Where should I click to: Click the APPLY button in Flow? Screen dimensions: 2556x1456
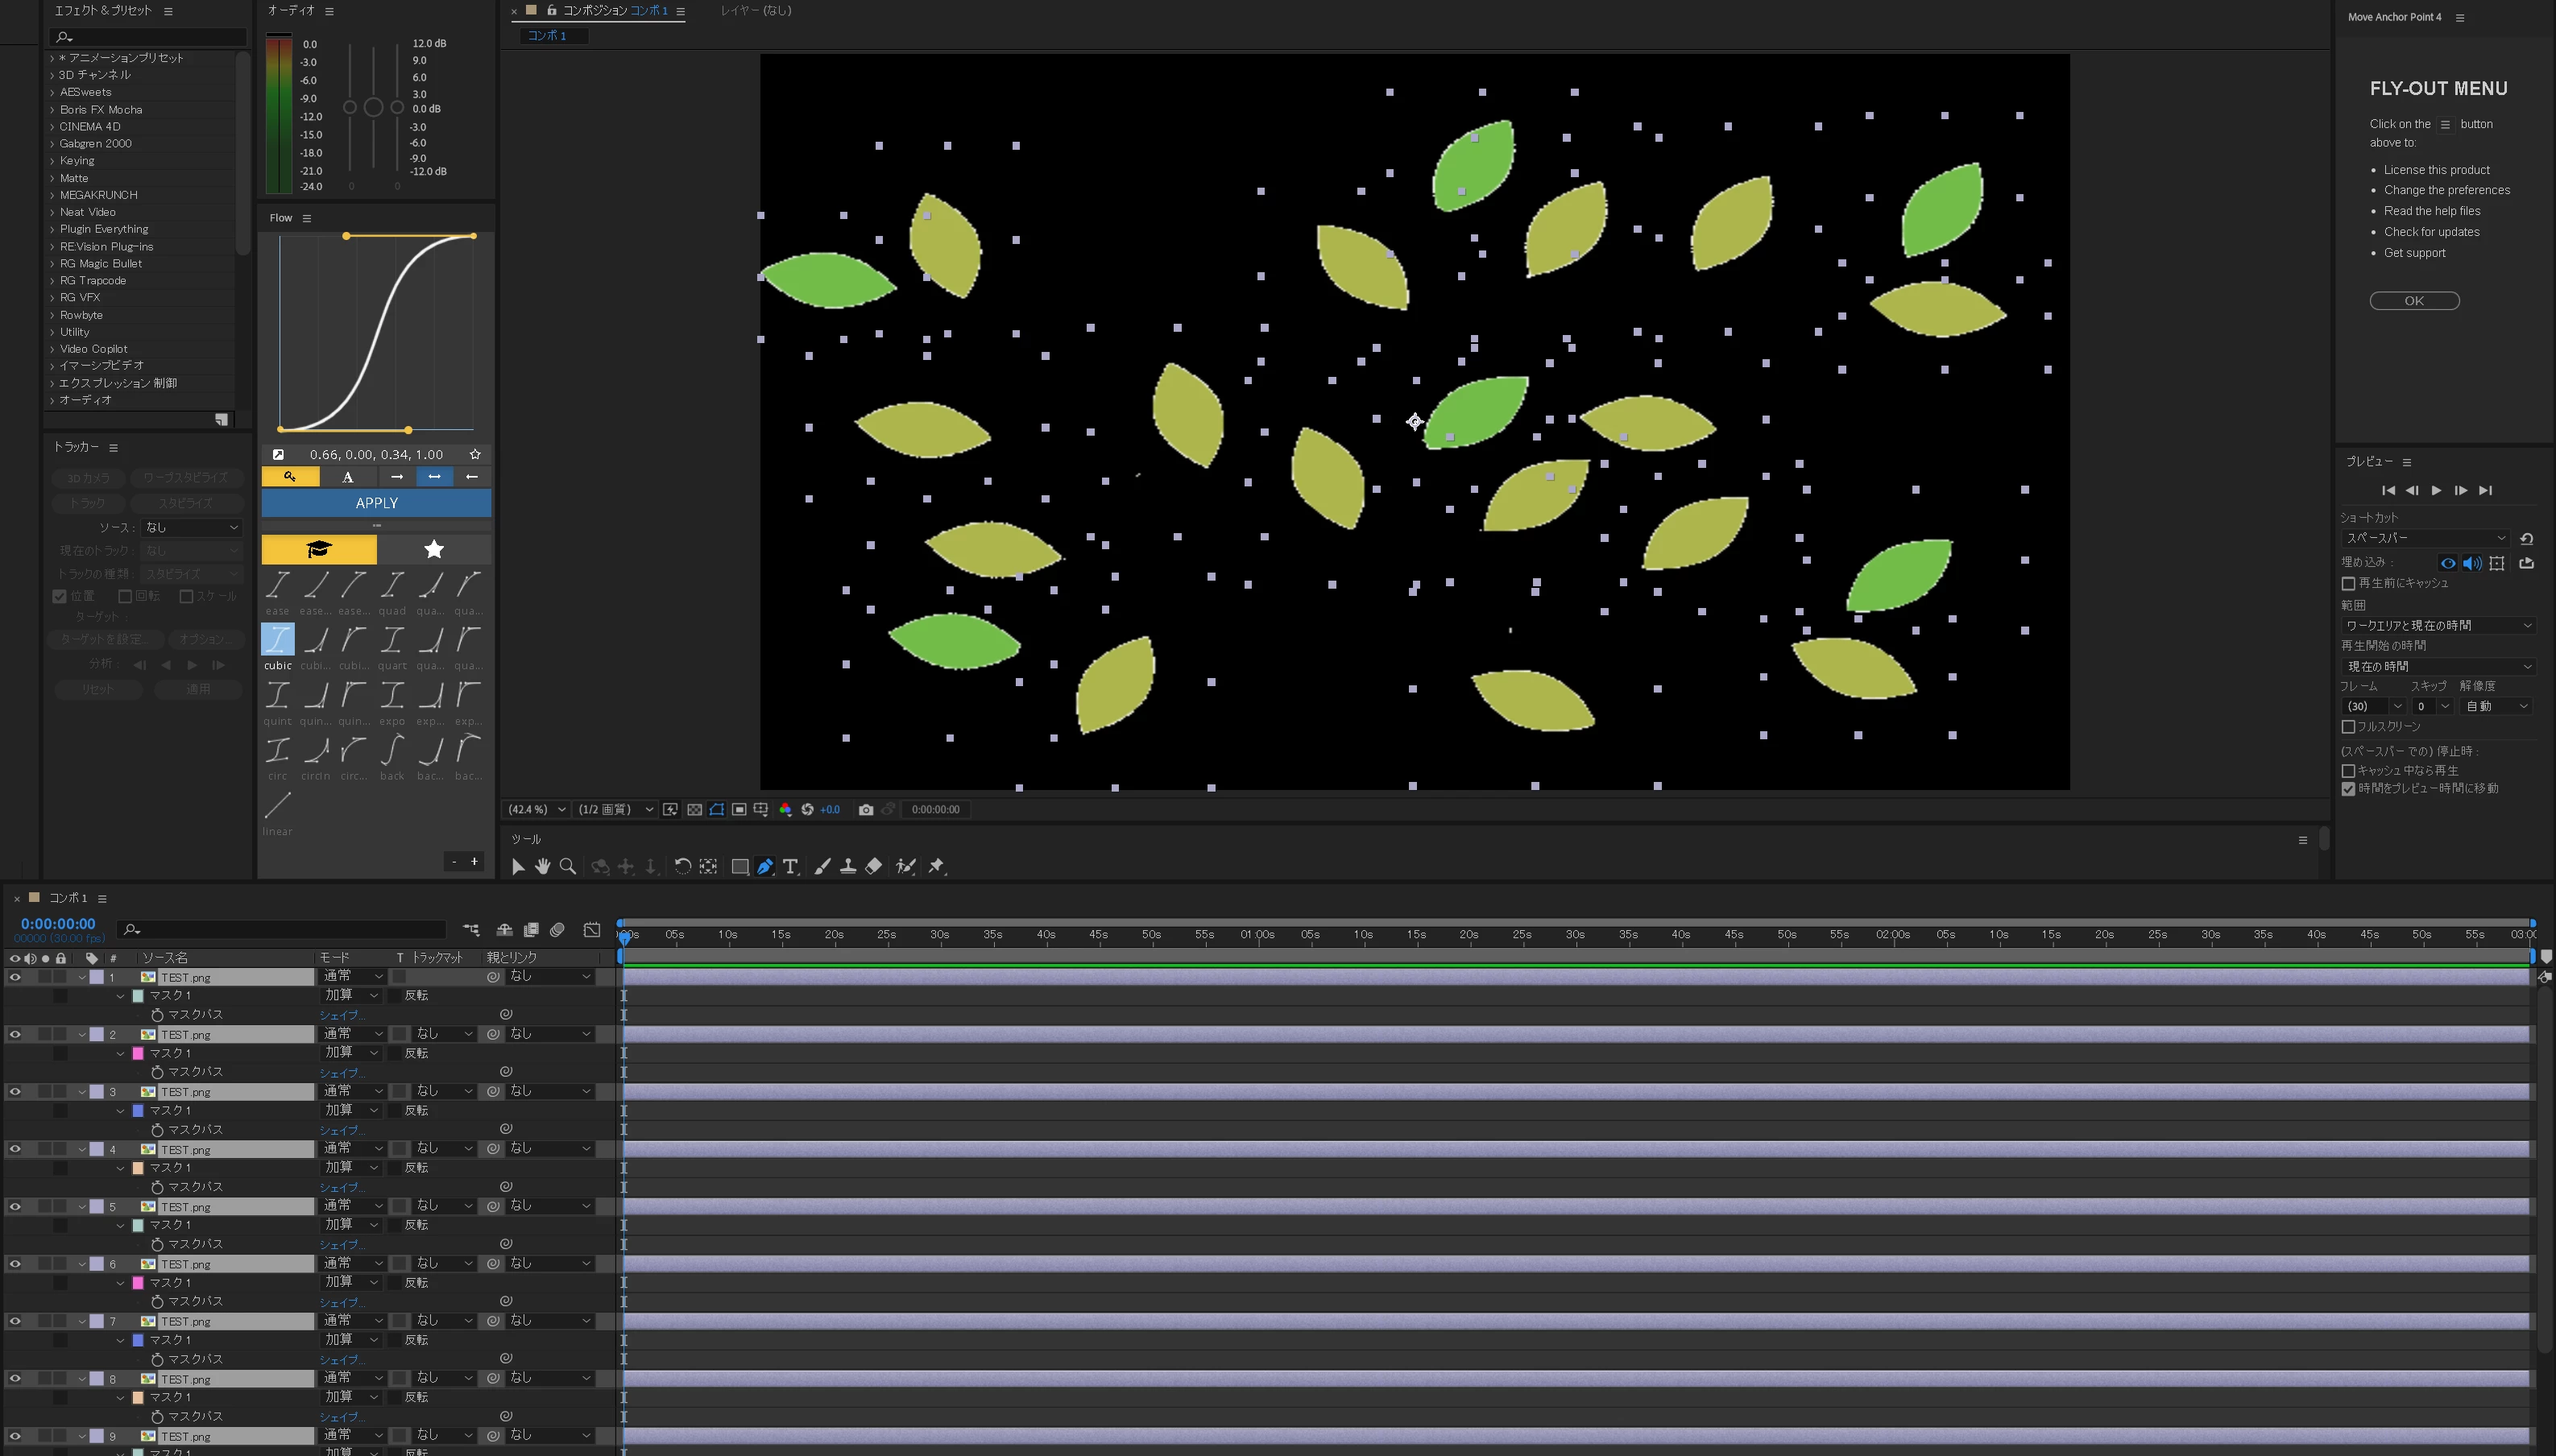(376, 503)
